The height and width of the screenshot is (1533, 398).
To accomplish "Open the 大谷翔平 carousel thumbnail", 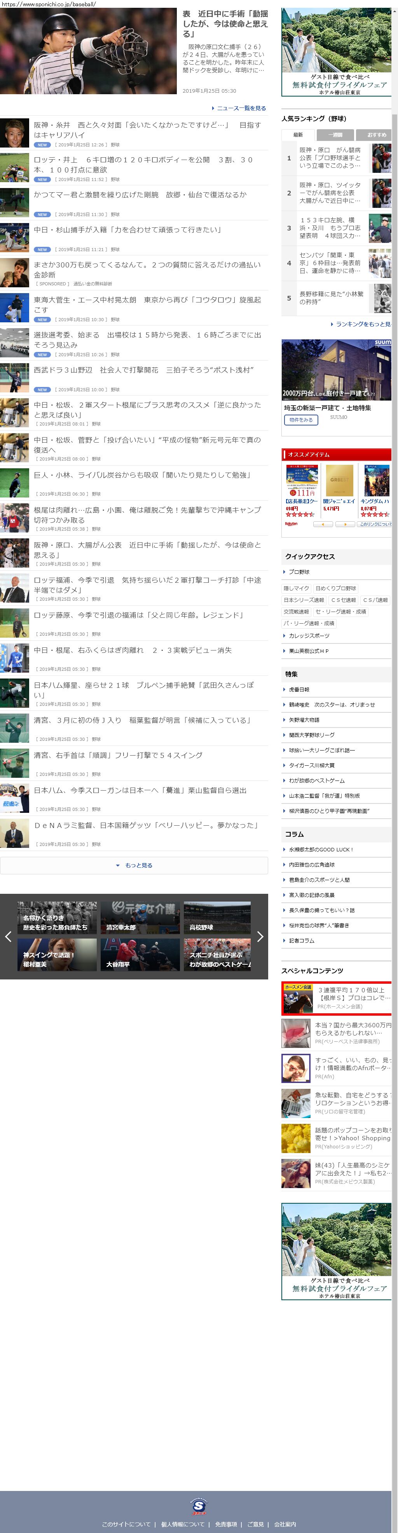I will 140,955.
